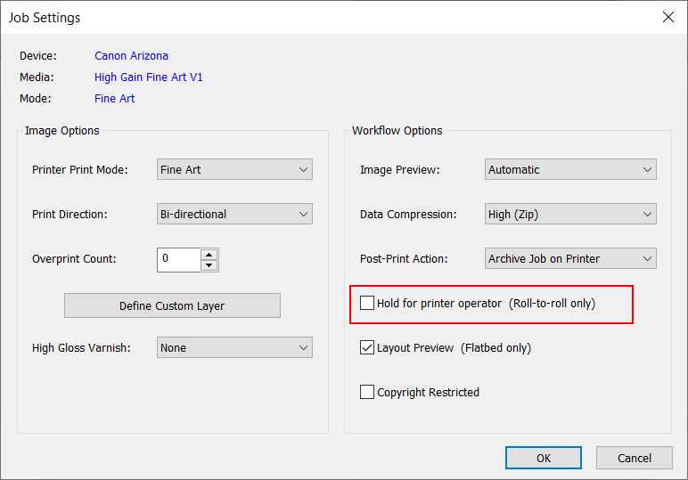Close the Job Settings window
This screenshot has height=480, width=688.
pyautogui.click(x=668, y=17)
